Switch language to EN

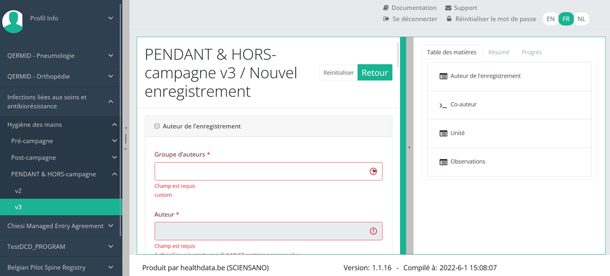tap(551, 19)
